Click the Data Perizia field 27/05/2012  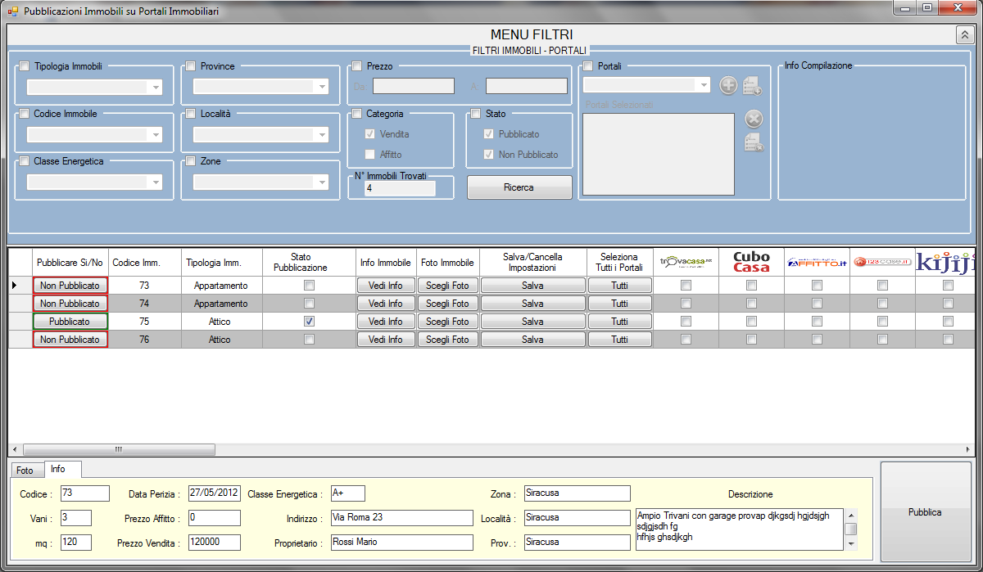(x=214, y=493)
